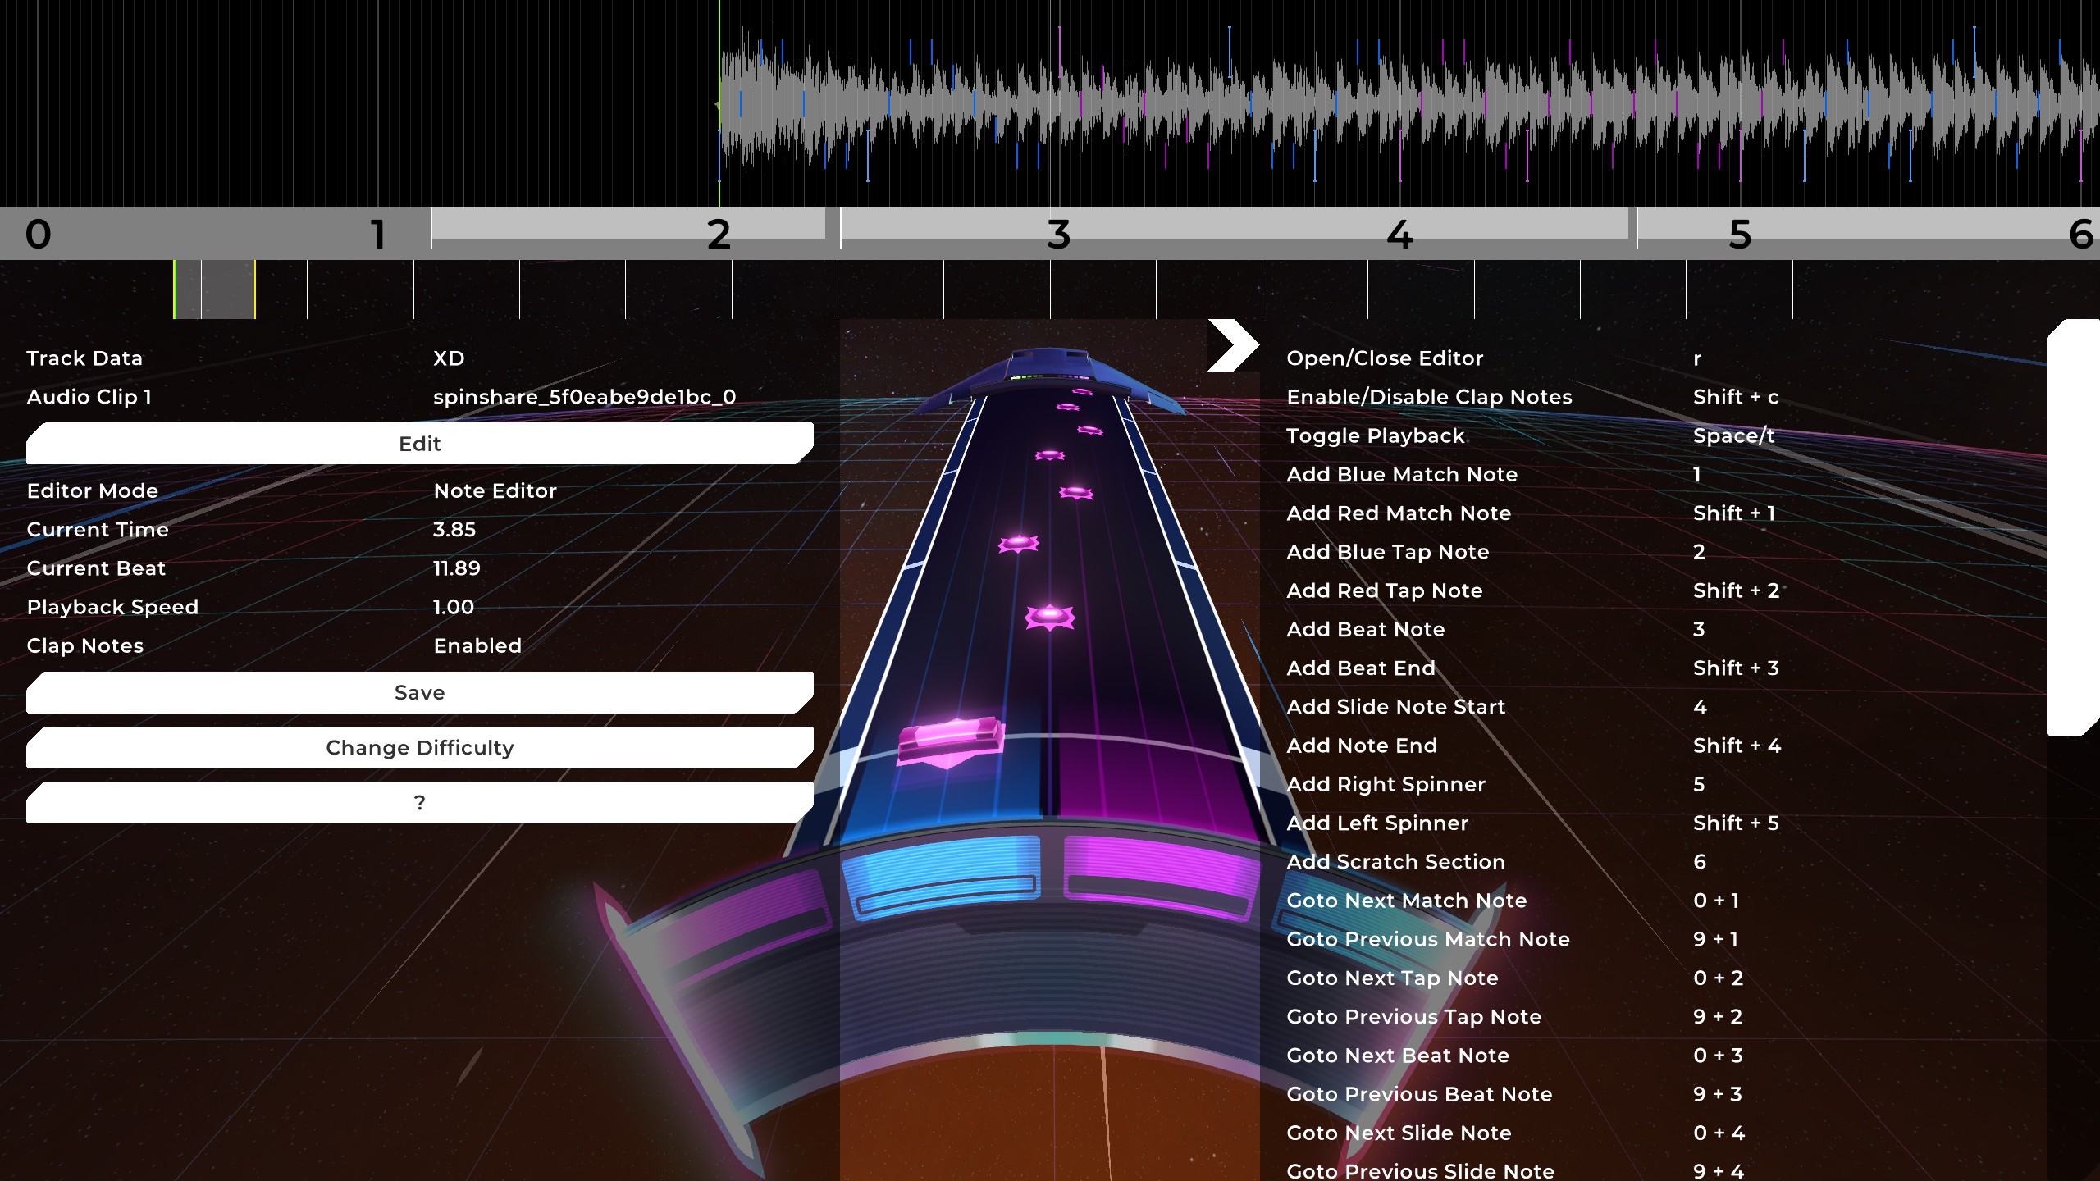2100x1181 pixels.
Task: Select the nearest pink match note gem
Action: point(1049,616)
